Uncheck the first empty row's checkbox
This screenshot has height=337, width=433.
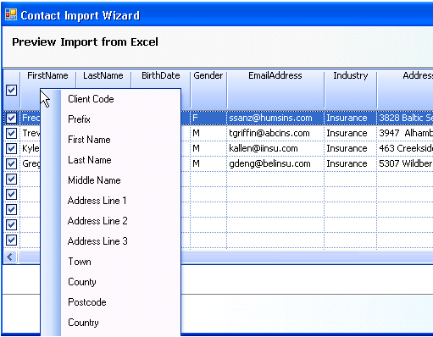point(11,179)
